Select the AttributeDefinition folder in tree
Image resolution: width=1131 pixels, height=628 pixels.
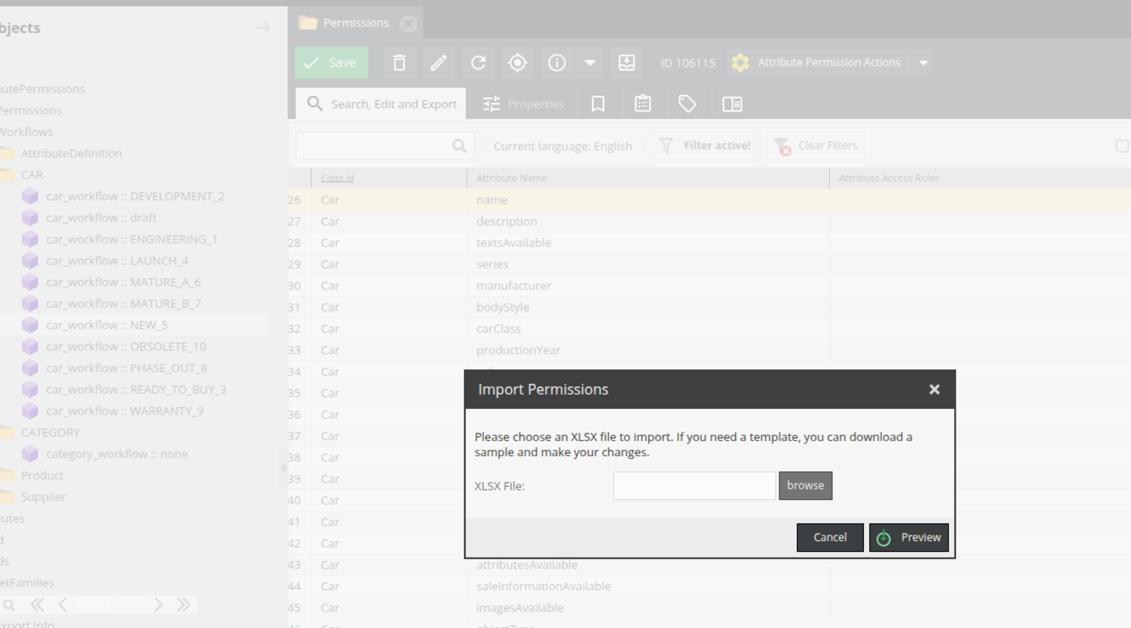click(x=71, y=153)
